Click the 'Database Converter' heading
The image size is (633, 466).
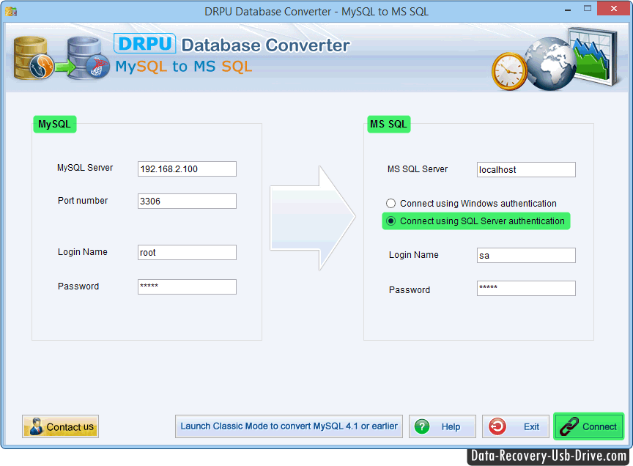(x=266, y=45)
